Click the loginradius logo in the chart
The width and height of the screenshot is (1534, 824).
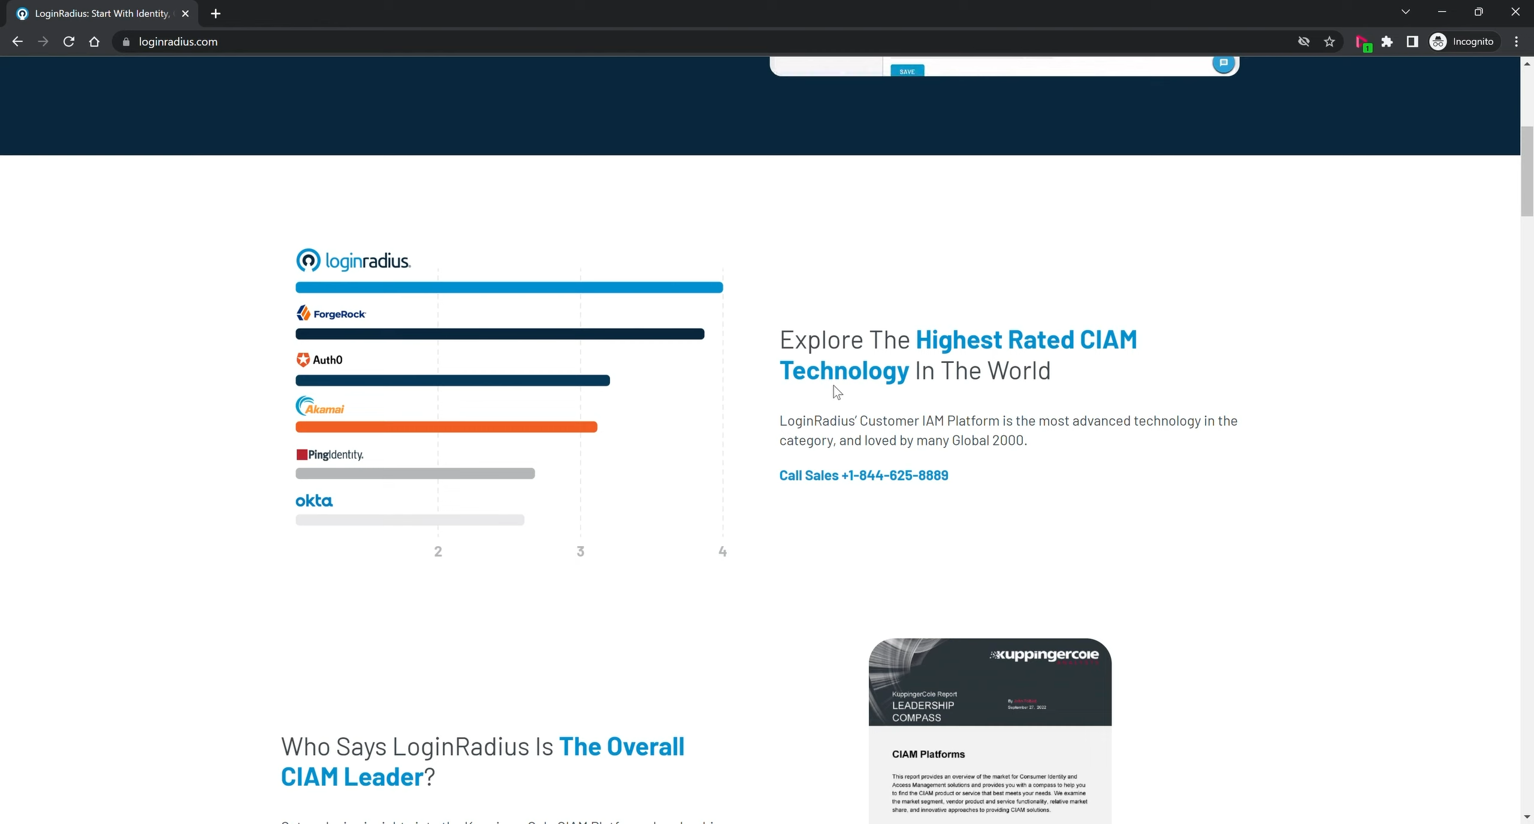click(x=354, y=260)
